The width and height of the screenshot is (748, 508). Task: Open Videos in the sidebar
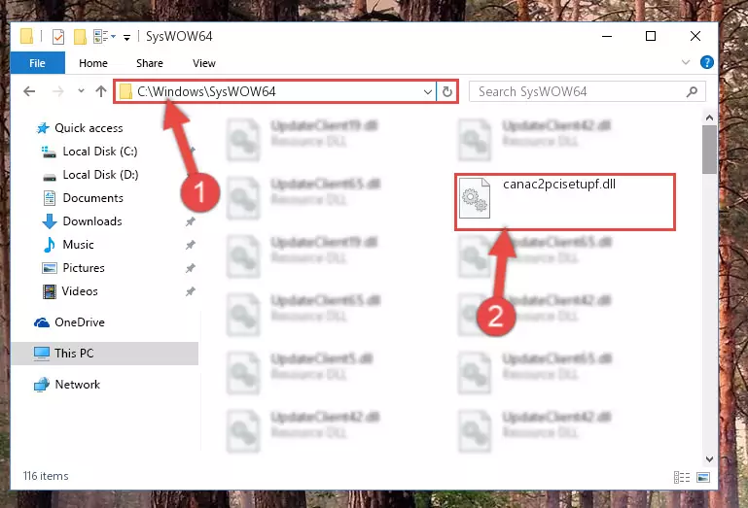(x=80, y=291)
